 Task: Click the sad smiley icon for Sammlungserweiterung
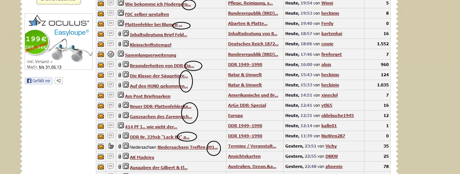pos(111,54)
